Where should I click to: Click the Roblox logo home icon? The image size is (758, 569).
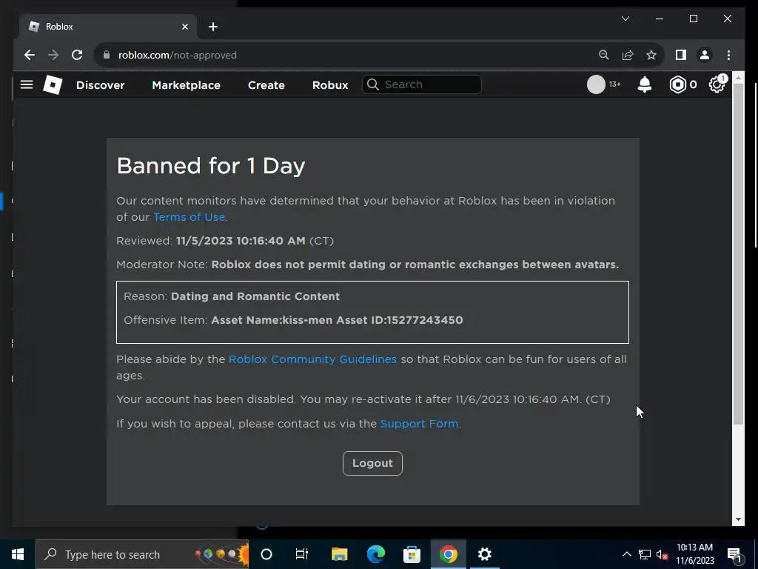tap(53, 84)
